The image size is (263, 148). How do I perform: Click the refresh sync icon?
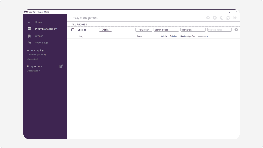point(228,18)
